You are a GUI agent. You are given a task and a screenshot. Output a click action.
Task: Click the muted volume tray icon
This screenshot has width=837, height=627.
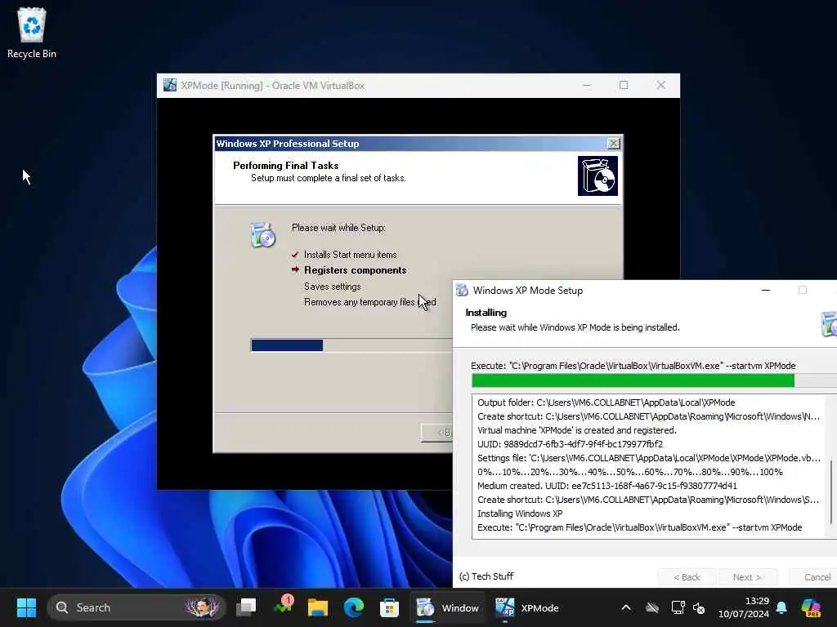[x=699, y=607]
